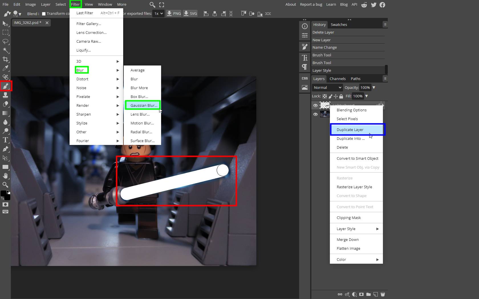Select the Rectangle Select tool
Screen dimensions: 479x299
point(5,32)
